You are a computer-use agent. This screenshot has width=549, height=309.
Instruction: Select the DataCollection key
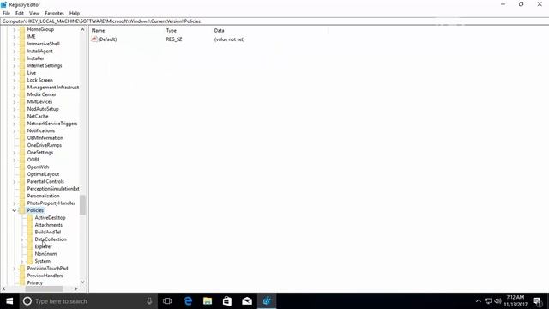[51, 239]
